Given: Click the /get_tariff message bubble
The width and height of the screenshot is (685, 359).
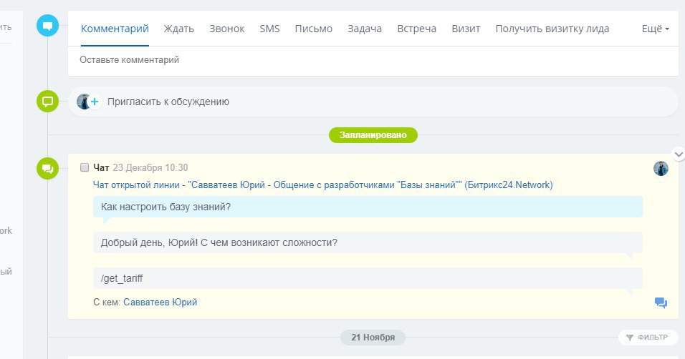Looking at the screenshot, I should pyautogui.click(x=368, y=278).
